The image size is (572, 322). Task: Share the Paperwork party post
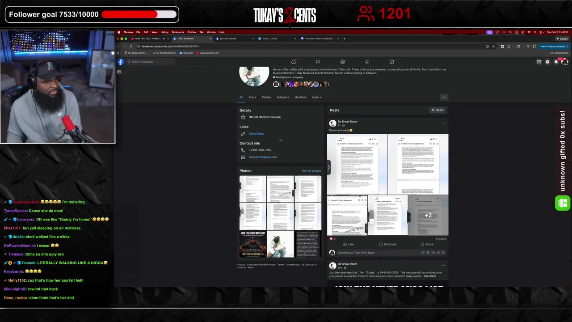point(427,245)
